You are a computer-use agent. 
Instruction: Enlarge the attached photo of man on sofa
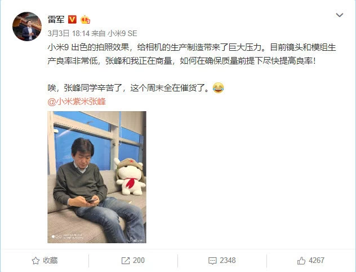pos(97,177)
